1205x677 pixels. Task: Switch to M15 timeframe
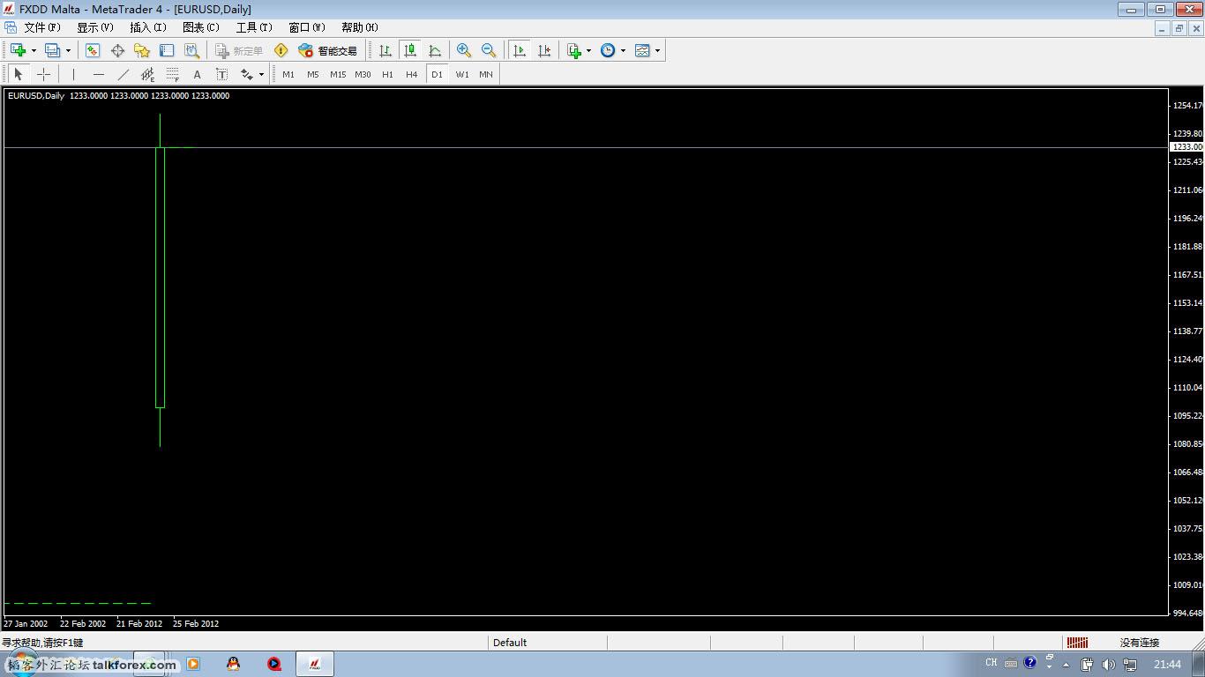coord(338,74)
